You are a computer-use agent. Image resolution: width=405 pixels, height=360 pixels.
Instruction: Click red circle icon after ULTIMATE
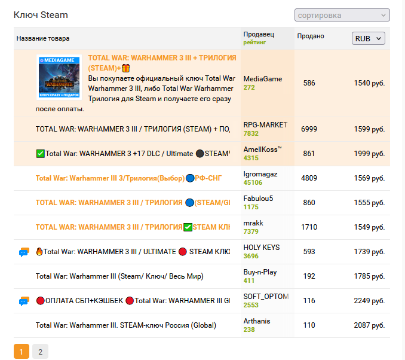182,252
